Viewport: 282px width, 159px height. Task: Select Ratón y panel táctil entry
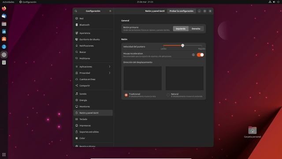click(x=93, y=113)
